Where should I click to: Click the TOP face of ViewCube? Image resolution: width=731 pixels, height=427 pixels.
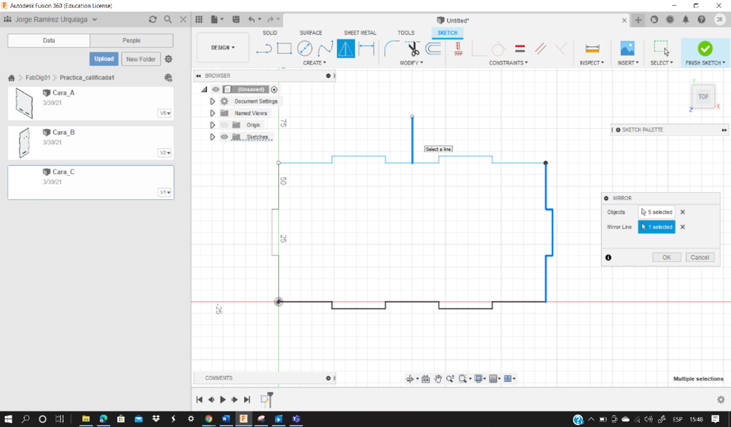coord(703,96)
